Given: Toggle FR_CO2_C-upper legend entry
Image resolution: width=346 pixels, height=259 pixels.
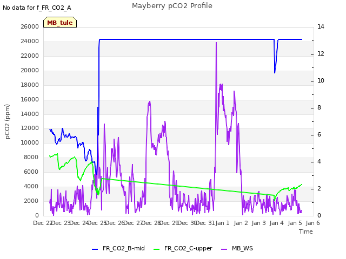Looking at the screenshot, I should click(x=183, y=248).
